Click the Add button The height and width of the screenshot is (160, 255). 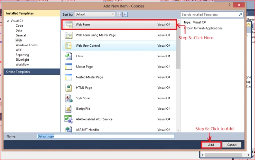point(211,145)
